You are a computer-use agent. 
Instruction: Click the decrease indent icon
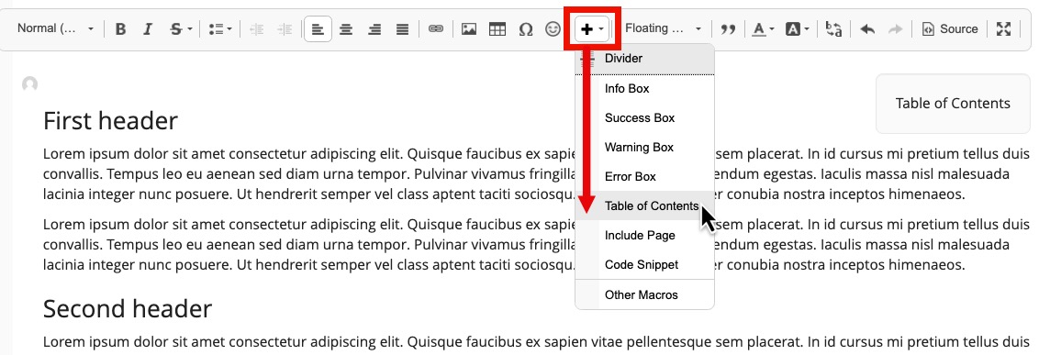click(256, 29)
